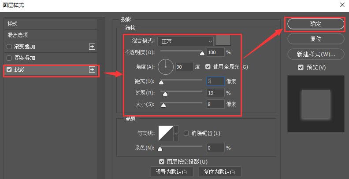Click the angle dial for shadow direction
The height and width of the screenshot is (179, 349).
165,66
